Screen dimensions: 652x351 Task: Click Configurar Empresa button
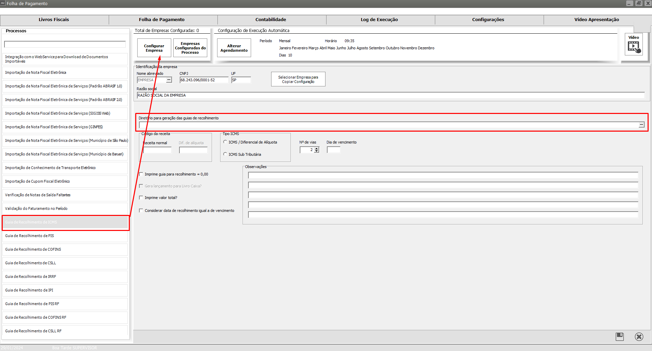(x=154, y=48)
